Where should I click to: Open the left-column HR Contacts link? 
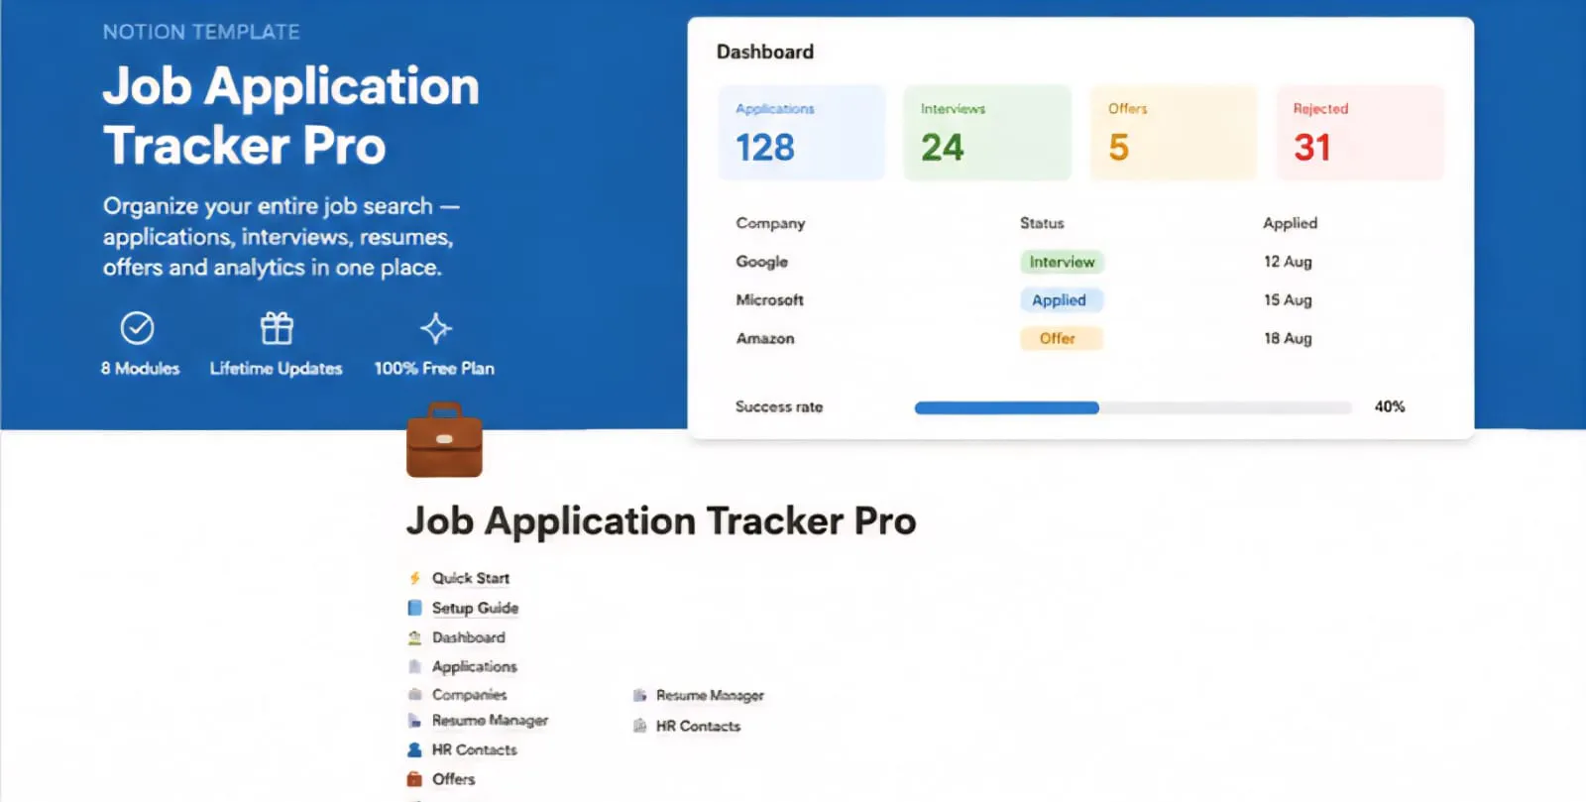[x=475, y=749]
